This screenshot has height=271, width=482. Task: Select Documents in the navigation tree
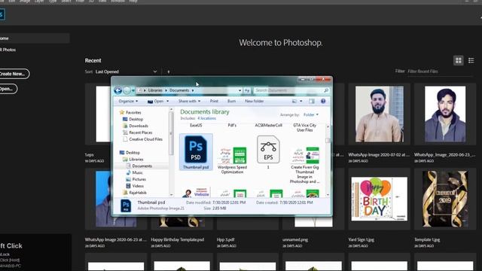point(139,166)
